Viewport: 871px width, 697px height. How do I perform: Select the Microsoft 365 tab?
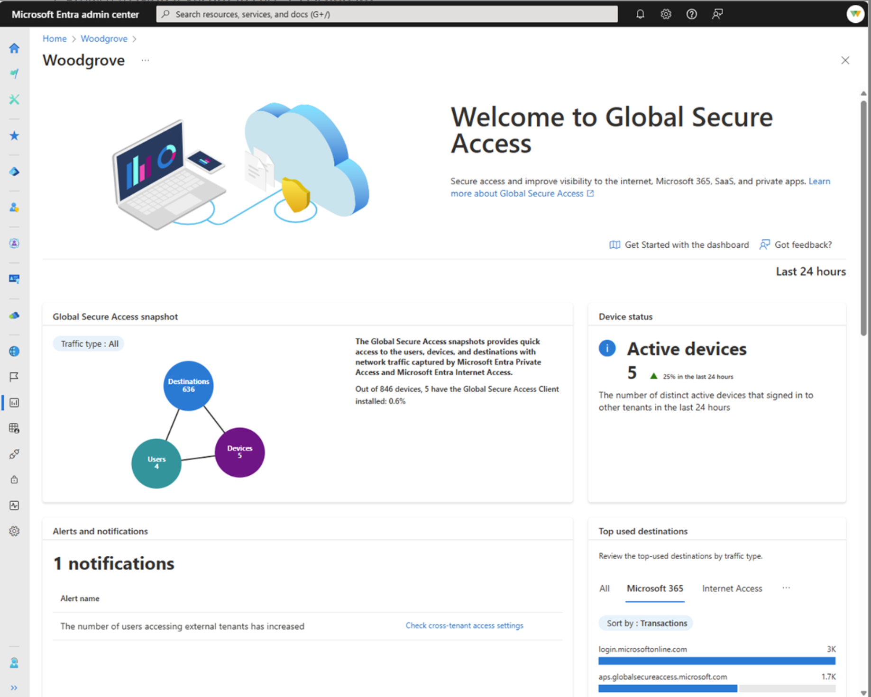click(655, 588)
